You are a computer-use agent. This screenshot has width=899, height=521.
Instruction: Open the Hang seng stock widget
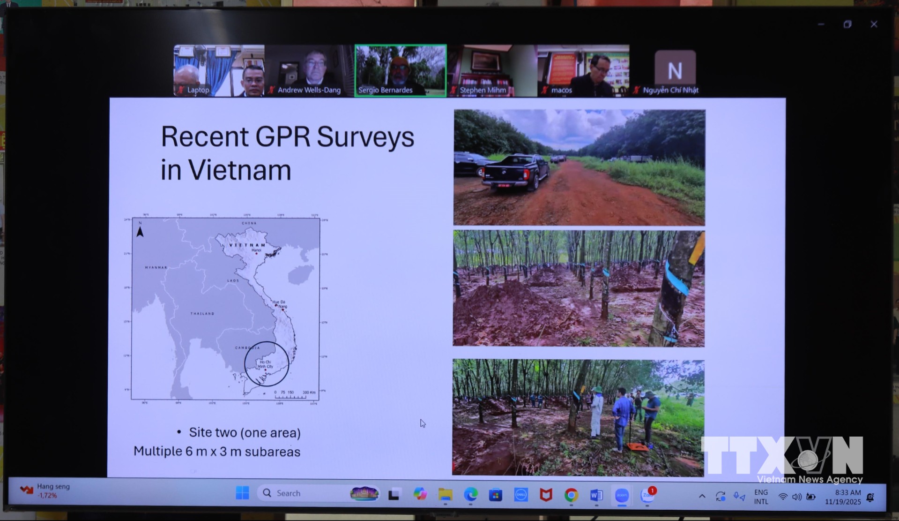45,491
